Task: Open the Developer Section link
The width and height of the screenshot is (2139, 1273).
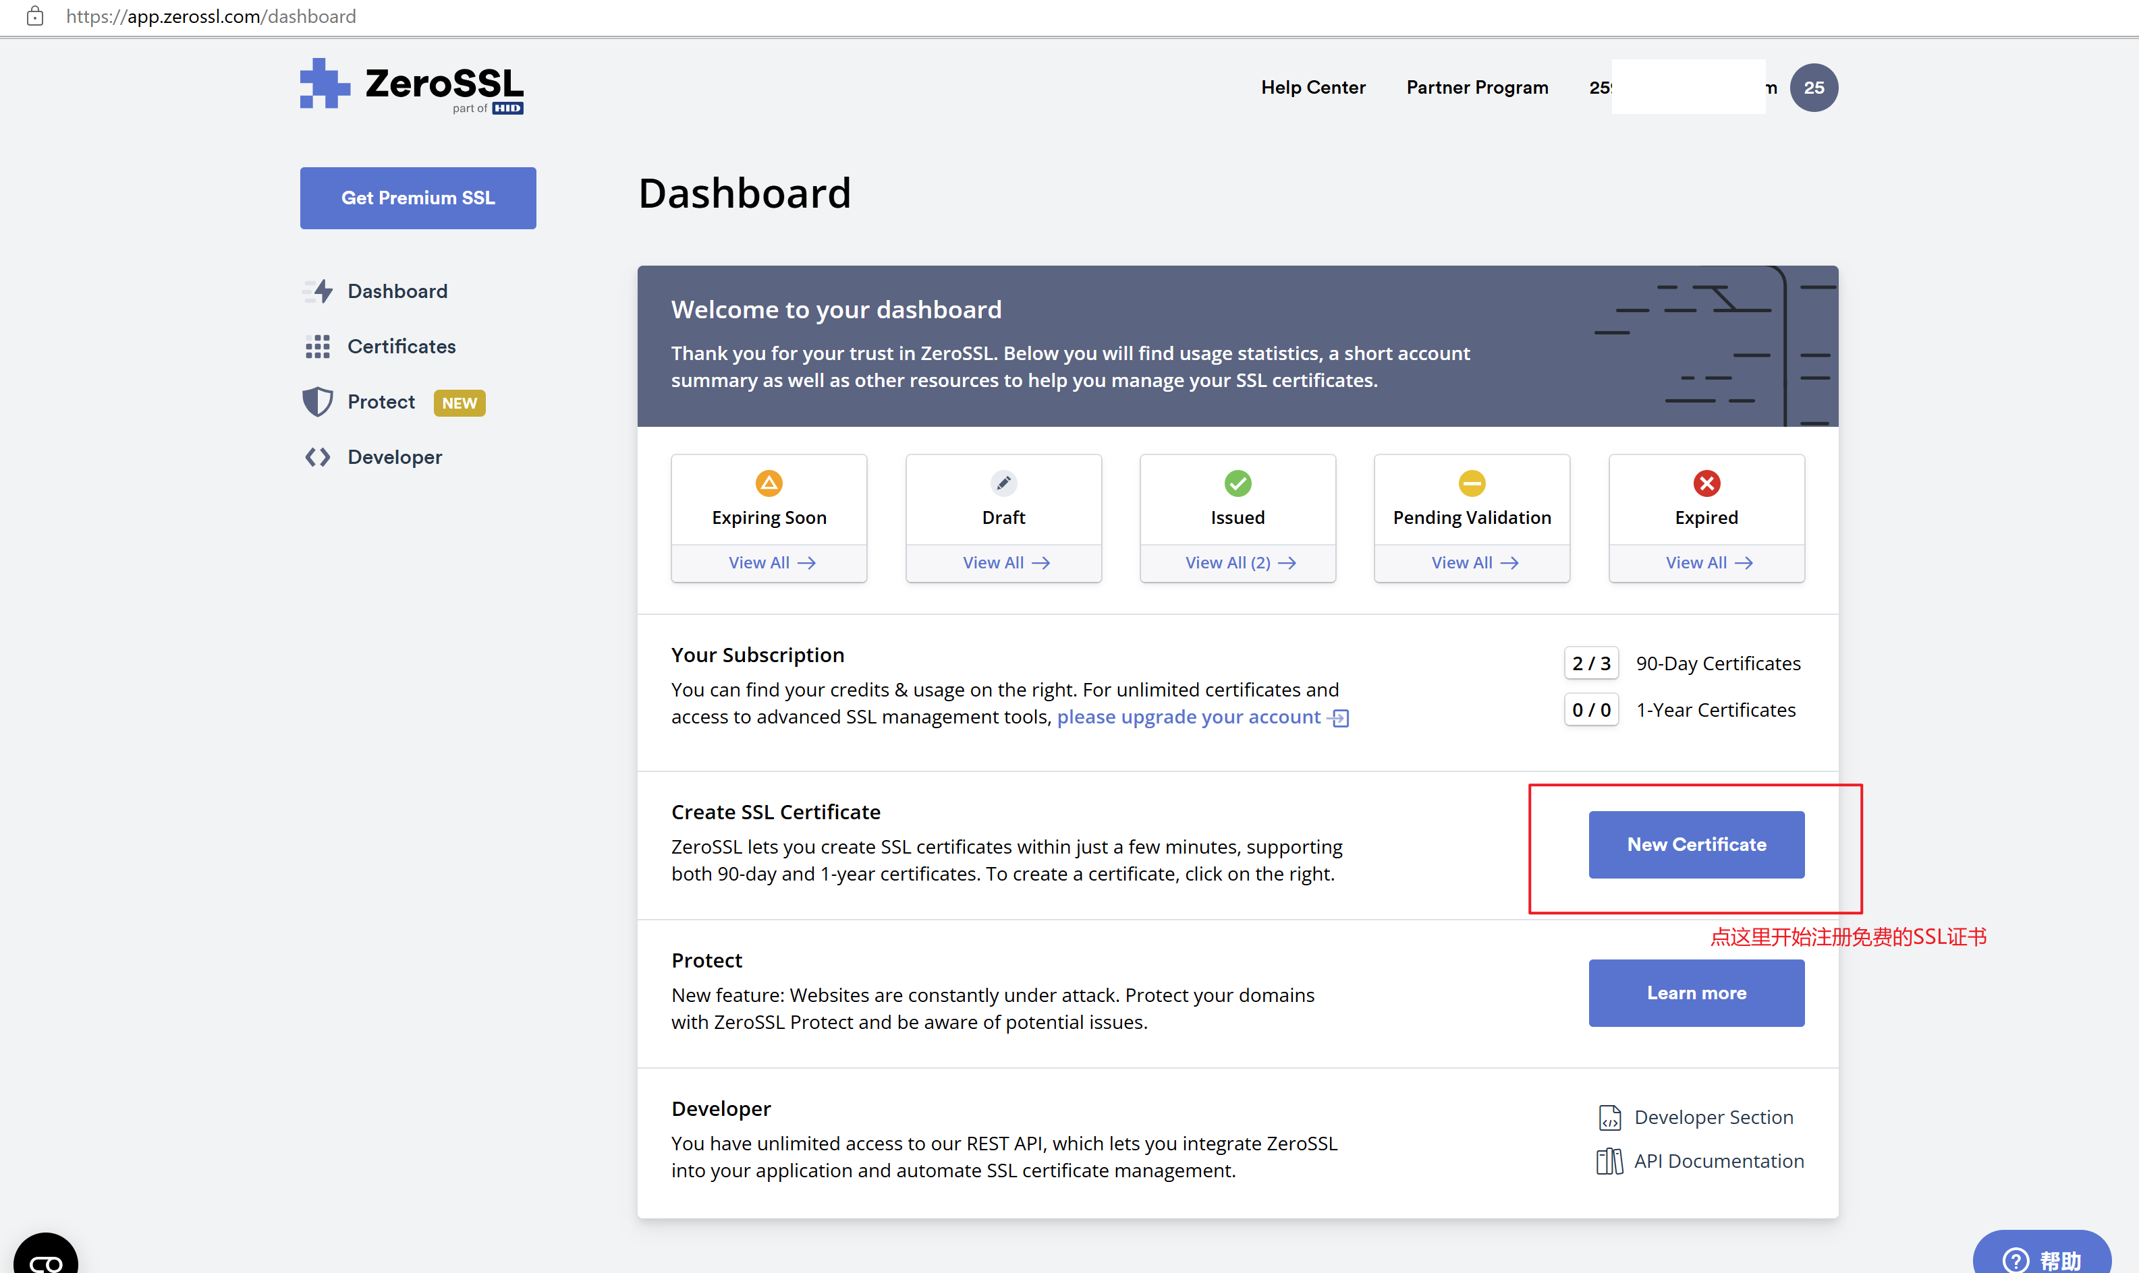Action: coord(1713,1117)
